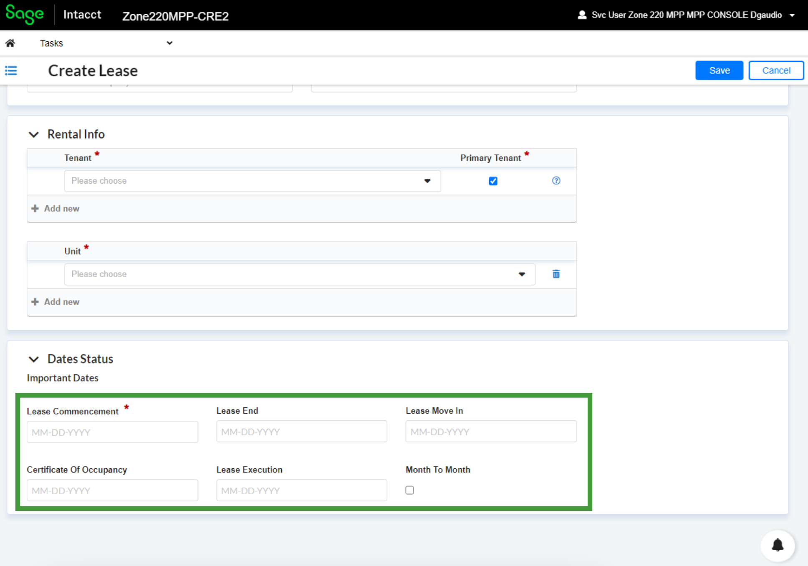Open the Tenant dropdown

click(252, 181)
